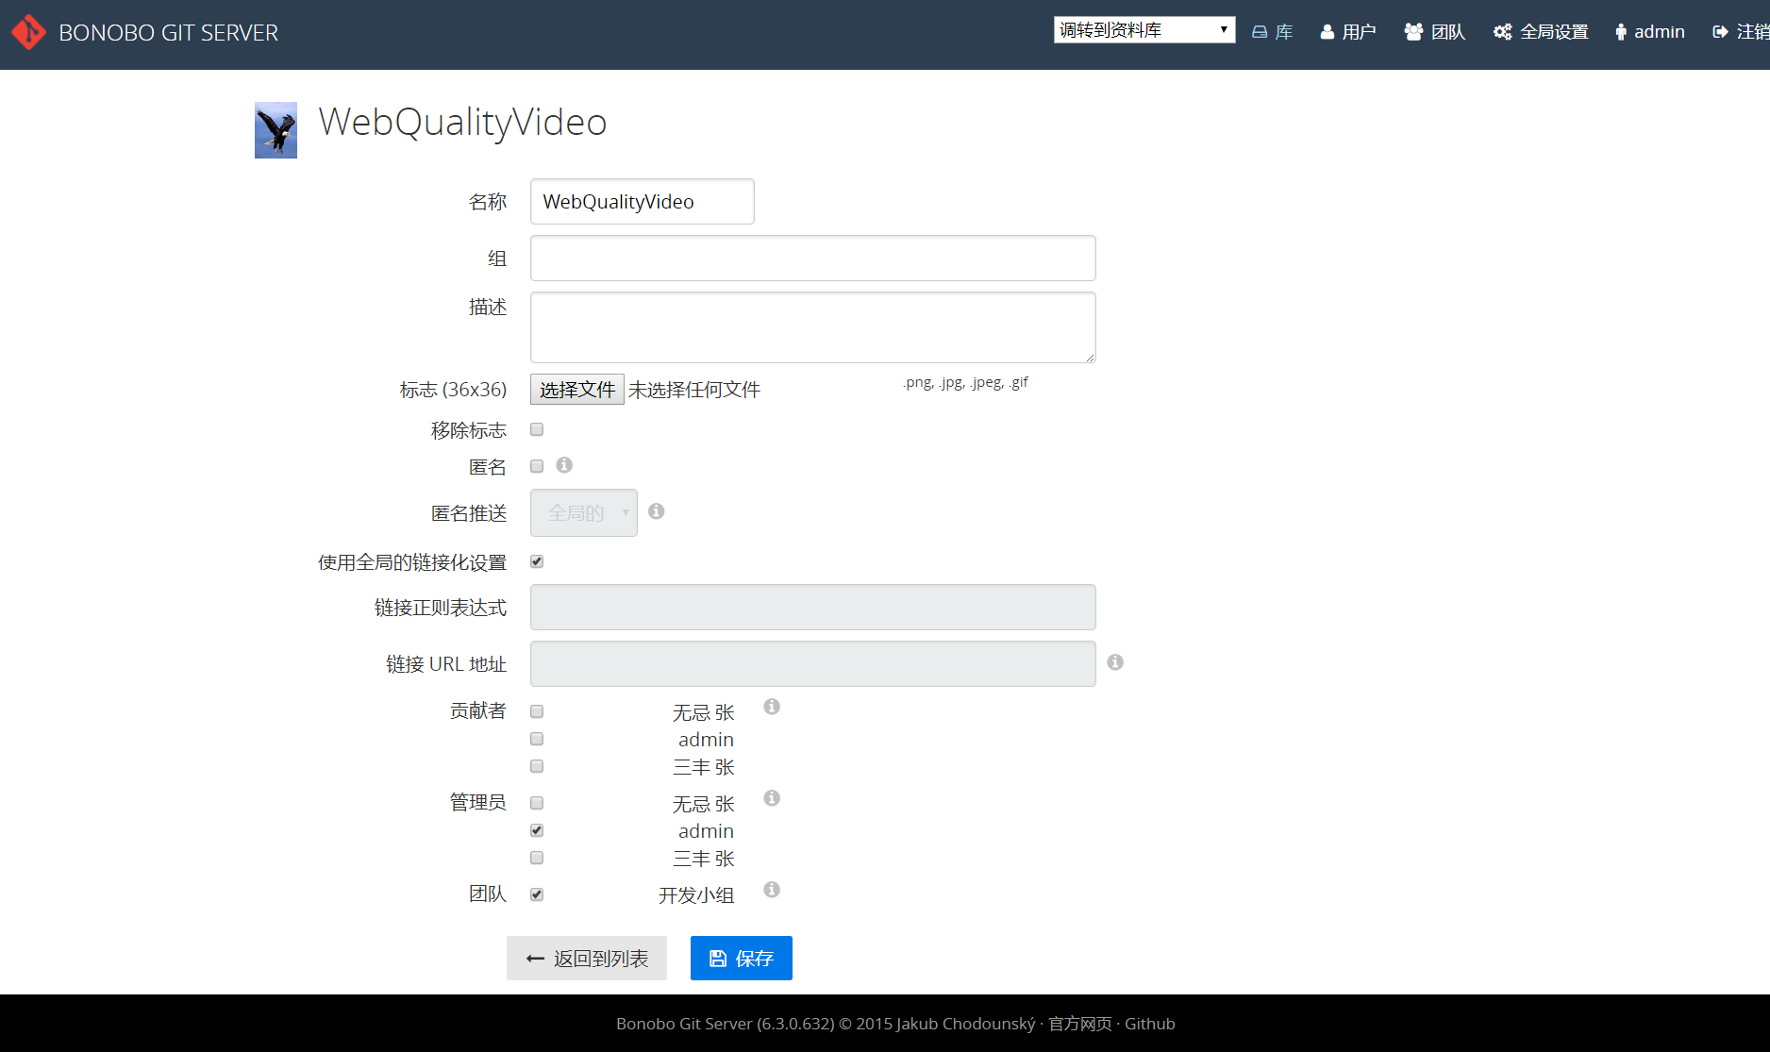Uncheck the 开发小组 team checkbox
The height and width of the screenshot is (1052, 1770).
coord(537,894)
